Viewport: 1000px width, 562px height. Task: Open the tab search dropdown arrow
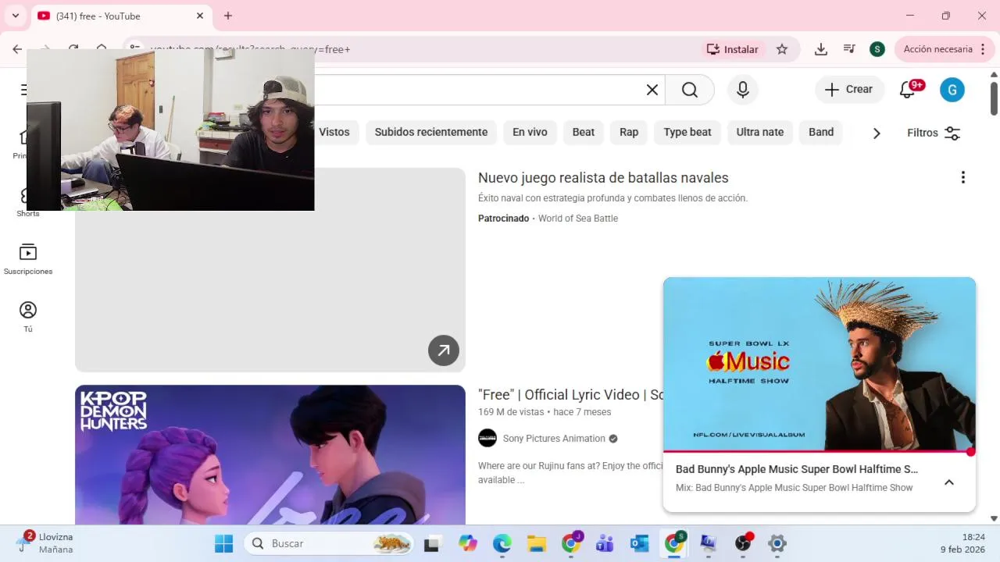[15, 16]
